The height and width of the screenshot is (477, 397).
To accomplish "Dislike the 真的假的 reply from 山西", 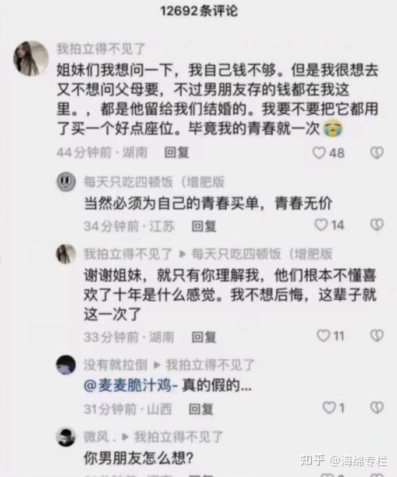I will tap(377, 408).
